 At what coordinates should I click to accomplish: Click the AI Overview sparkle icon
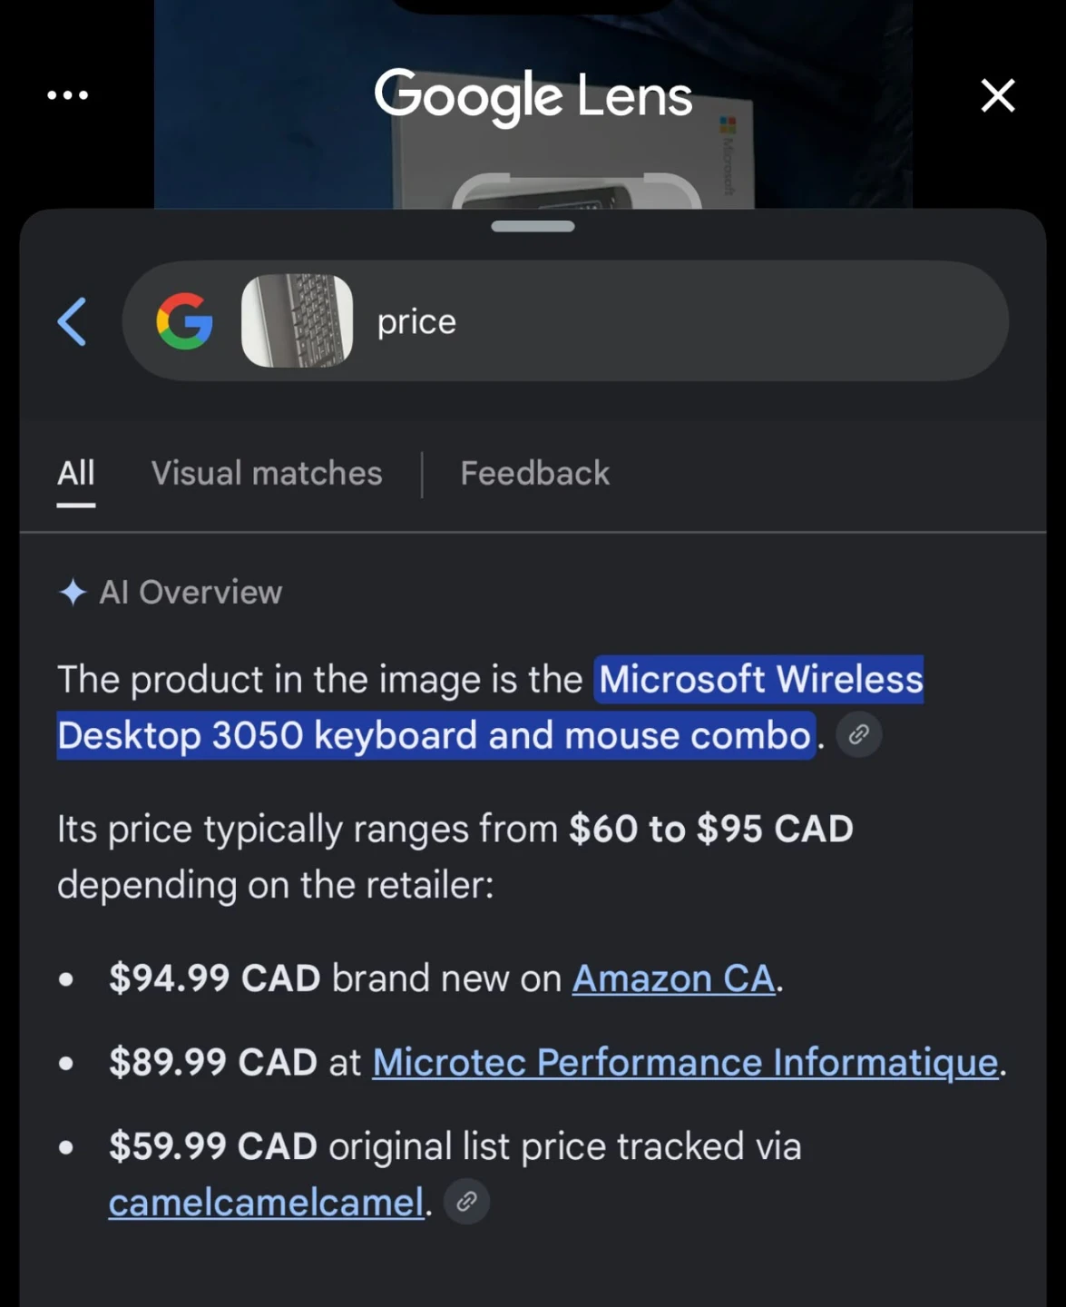[73, 592]
